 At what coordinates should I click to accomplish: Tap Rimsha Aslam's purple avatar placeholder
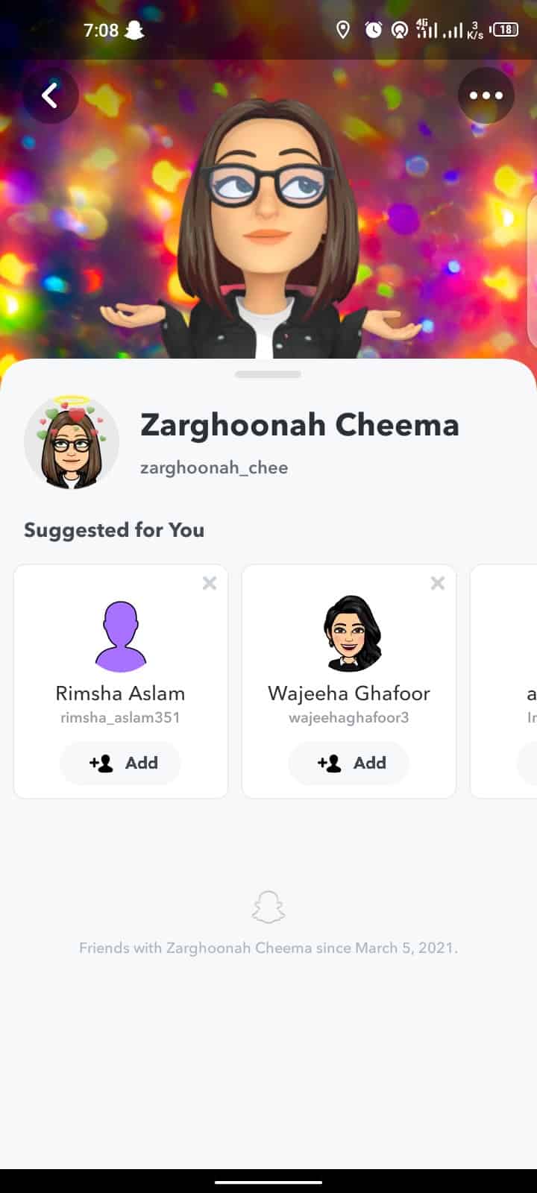(121, 634)
